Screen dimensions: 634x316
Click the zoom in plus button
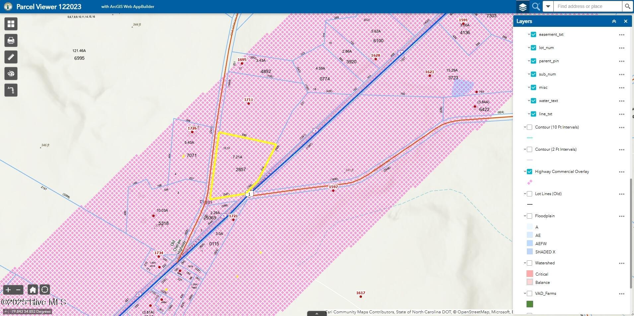coord(8,289)
